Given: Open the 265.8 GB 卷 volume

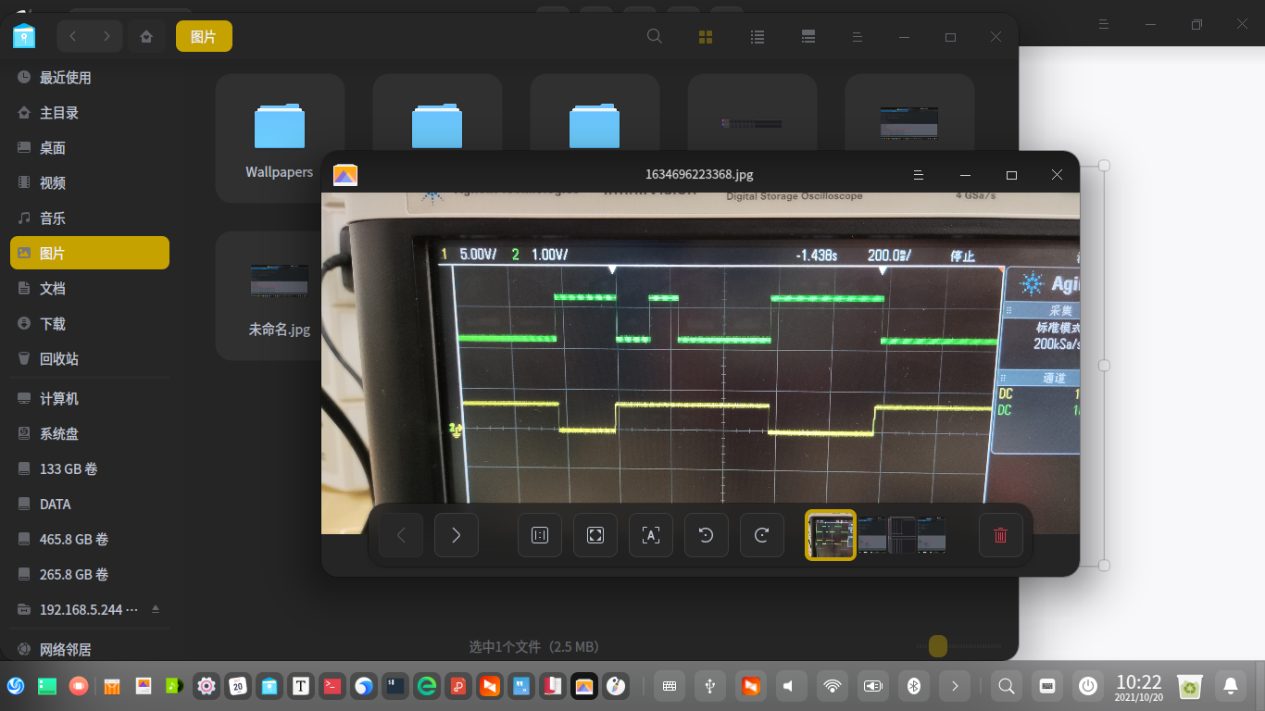Looking at the screenshot, I should (x=90, y=575).
